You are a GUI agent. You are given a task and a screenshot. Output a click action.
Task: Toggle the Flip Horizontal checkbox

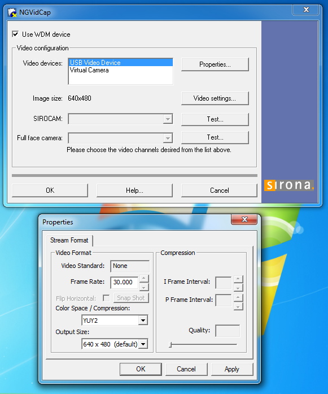pos(106,298)
